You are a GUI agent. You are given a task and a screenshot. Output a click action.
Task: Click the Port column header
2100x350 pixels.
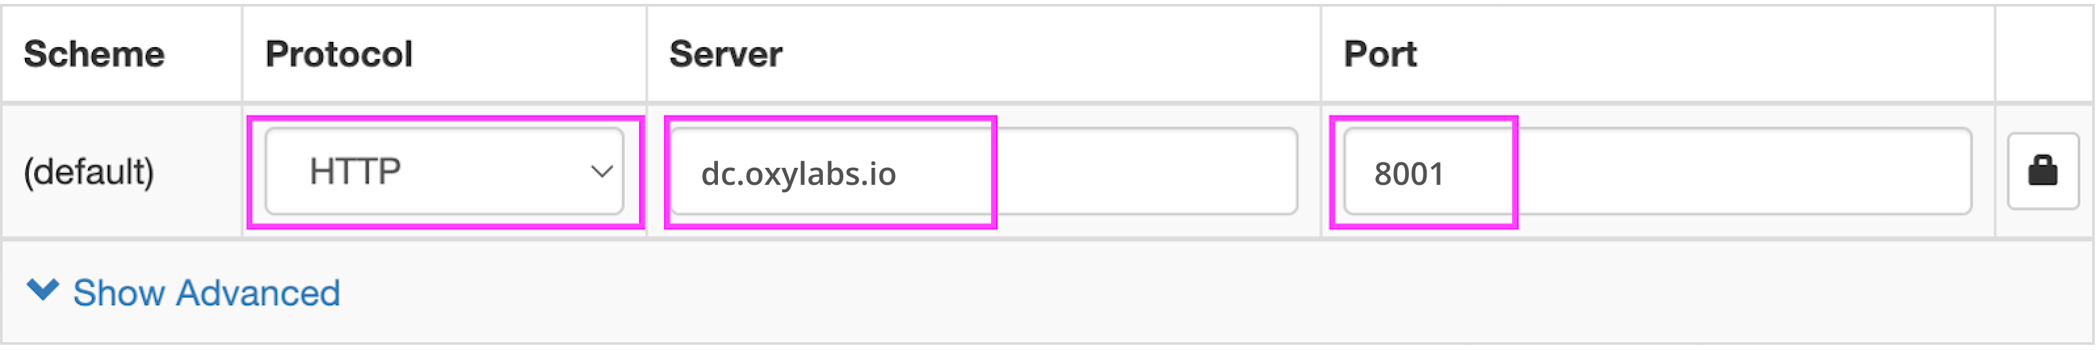(1380, 54)
